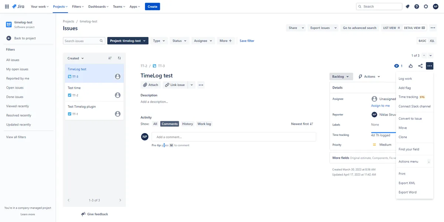The image size is (444, 222).
Task: Open the Export issues dropdown
Action: coord(323,28)
